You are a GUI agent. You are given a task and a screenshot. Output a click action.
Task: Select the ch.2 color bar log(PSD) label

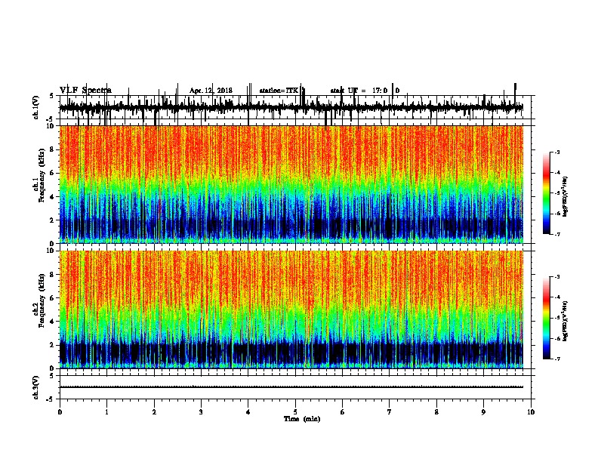point(566,321)
